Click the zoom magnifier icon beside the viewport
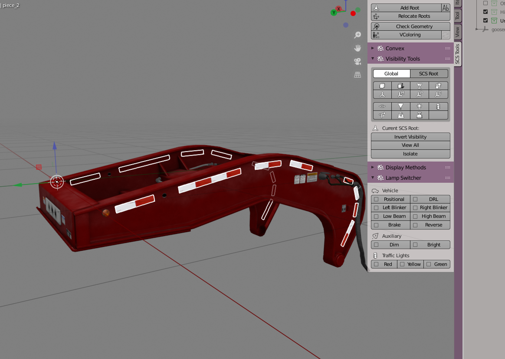505x359 pixels. pos(357,35)
